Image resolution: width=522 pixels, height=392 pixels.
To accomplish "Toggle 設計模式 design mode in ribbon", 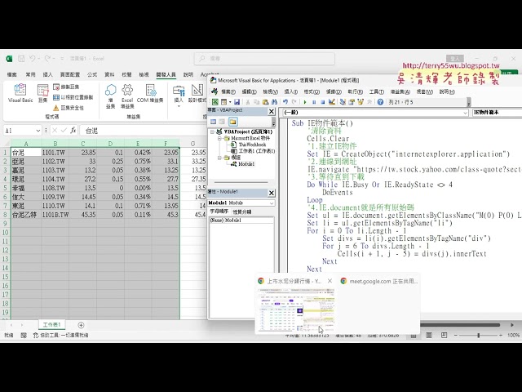I will [197, 93].
